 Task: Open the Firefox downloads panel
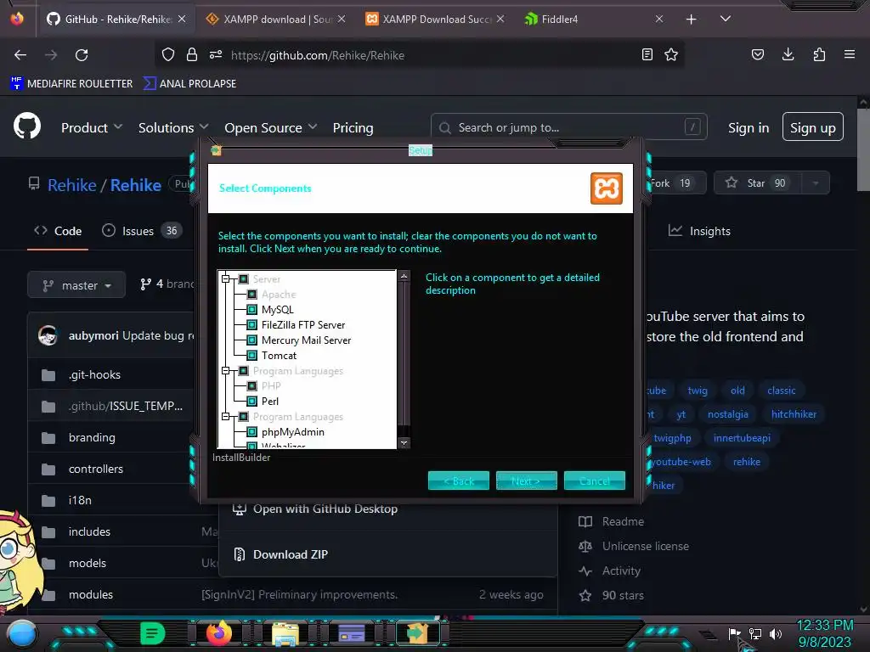coord(788,54)
